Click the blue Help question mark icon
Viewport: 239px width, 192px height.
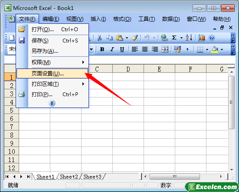[x=212, y=38]
